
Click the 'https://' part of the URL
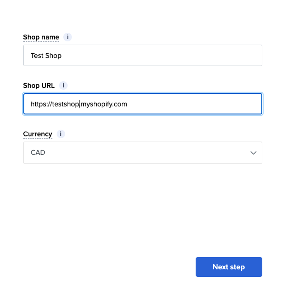pos(41,104)
